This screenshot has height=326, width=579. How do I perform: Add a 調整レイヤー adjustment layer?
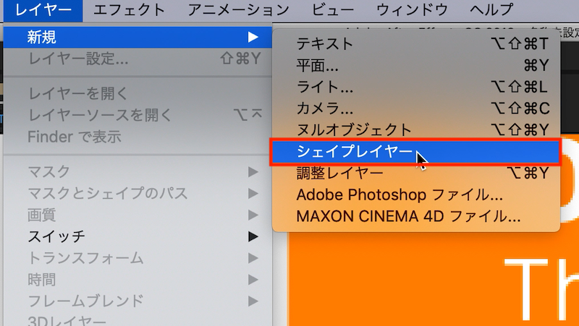(339, 173)
